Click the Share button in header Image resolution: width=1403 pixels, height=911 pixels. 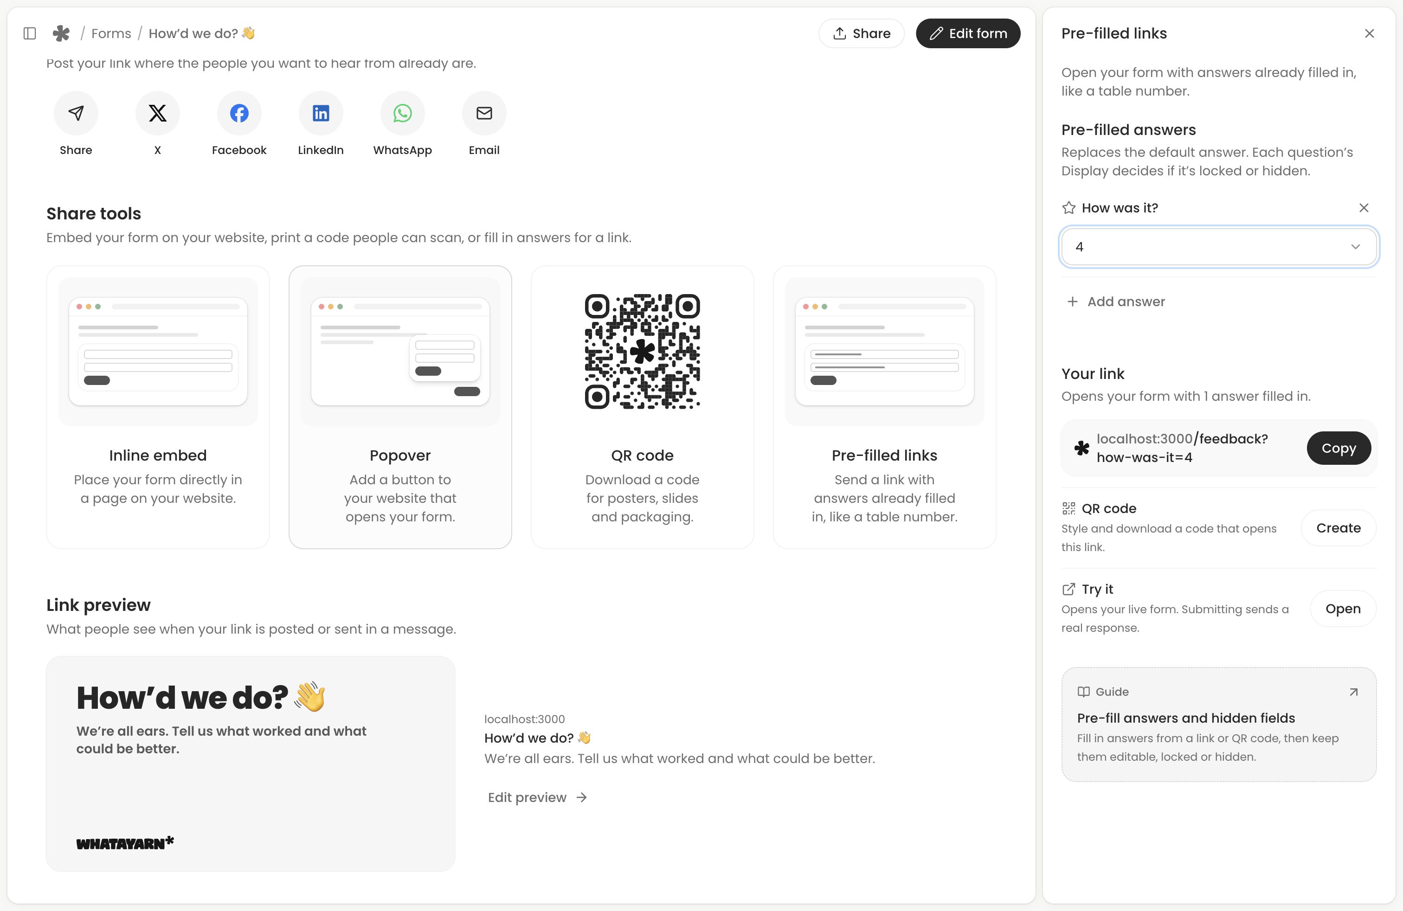coord(861,33)
